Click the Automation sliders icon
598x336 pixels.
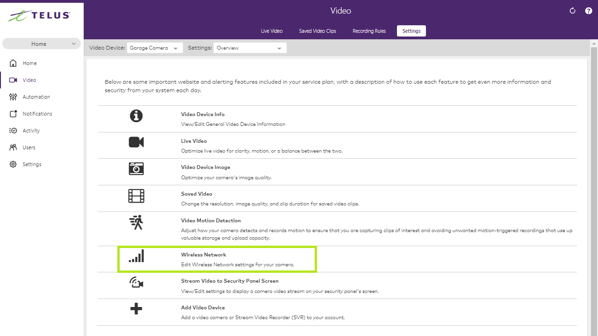tap(13, 97)
